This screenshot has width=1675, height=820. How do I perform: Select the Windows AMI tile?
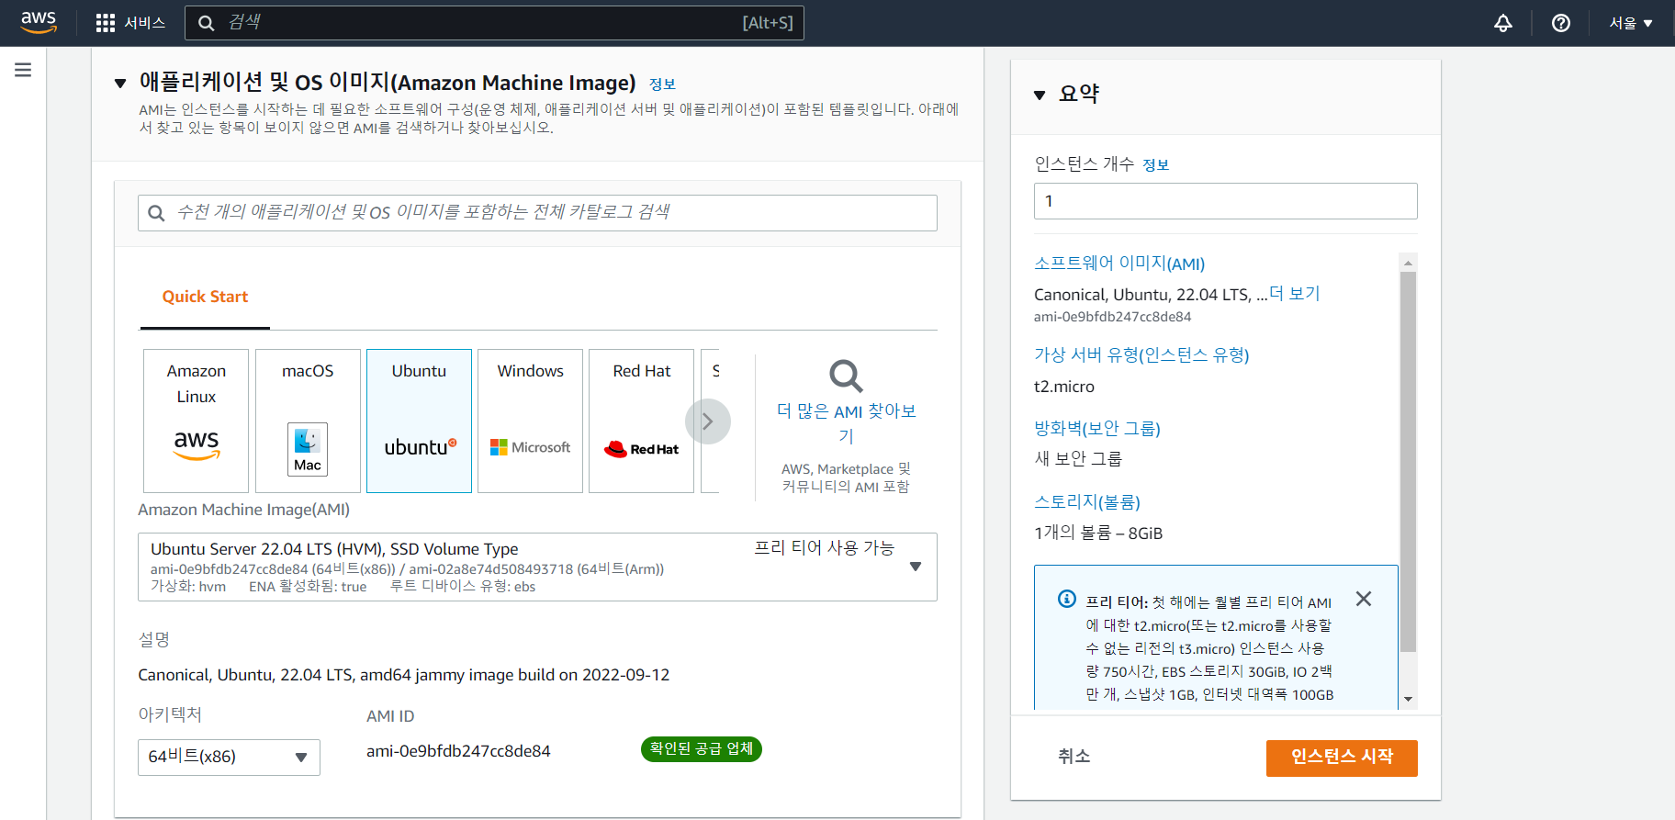pos(530,421)
